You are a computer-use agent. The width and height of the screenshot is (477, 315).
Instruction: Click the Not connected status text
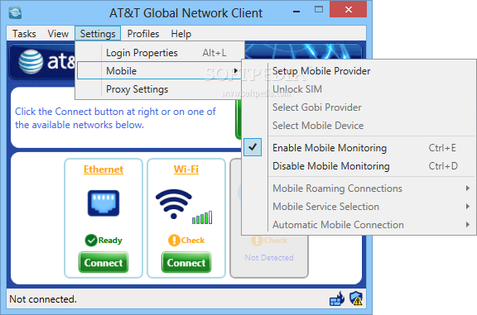coord(43,299)
